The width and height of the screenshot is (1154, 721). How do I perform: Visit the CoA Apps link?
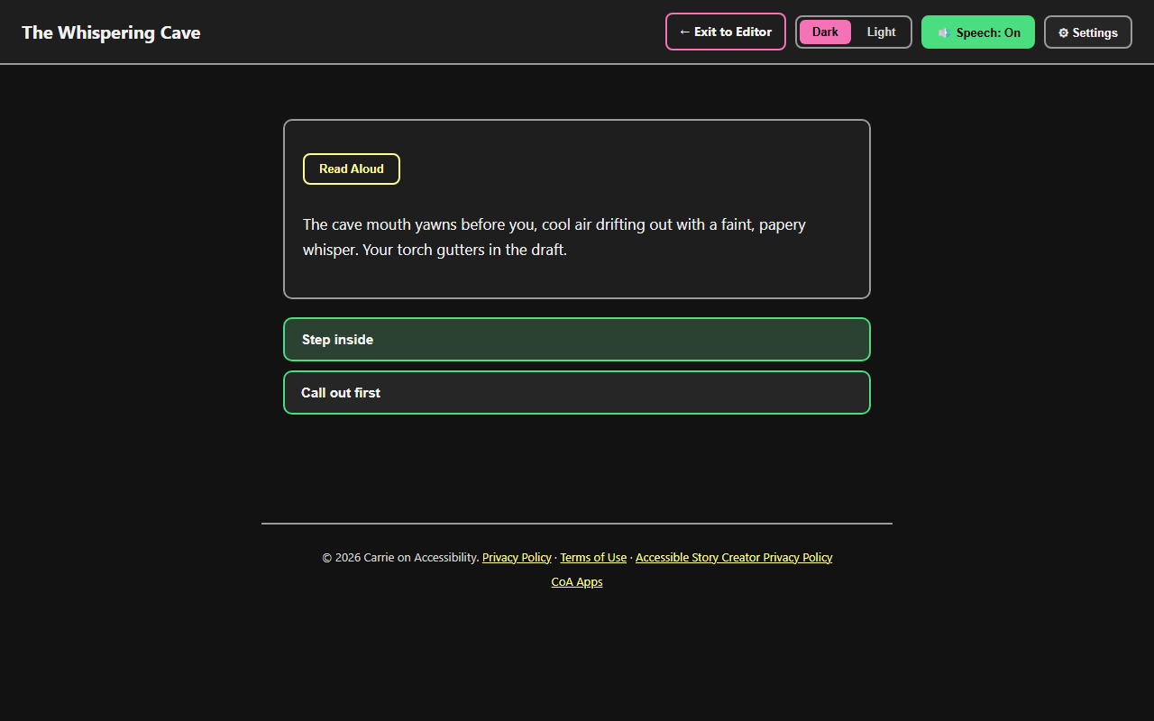(x=577, y=581)
